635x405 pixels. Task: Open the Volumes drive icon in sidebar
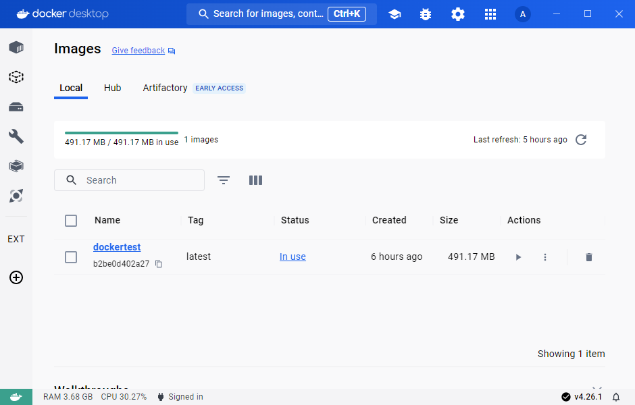click(x=16, y=107)
